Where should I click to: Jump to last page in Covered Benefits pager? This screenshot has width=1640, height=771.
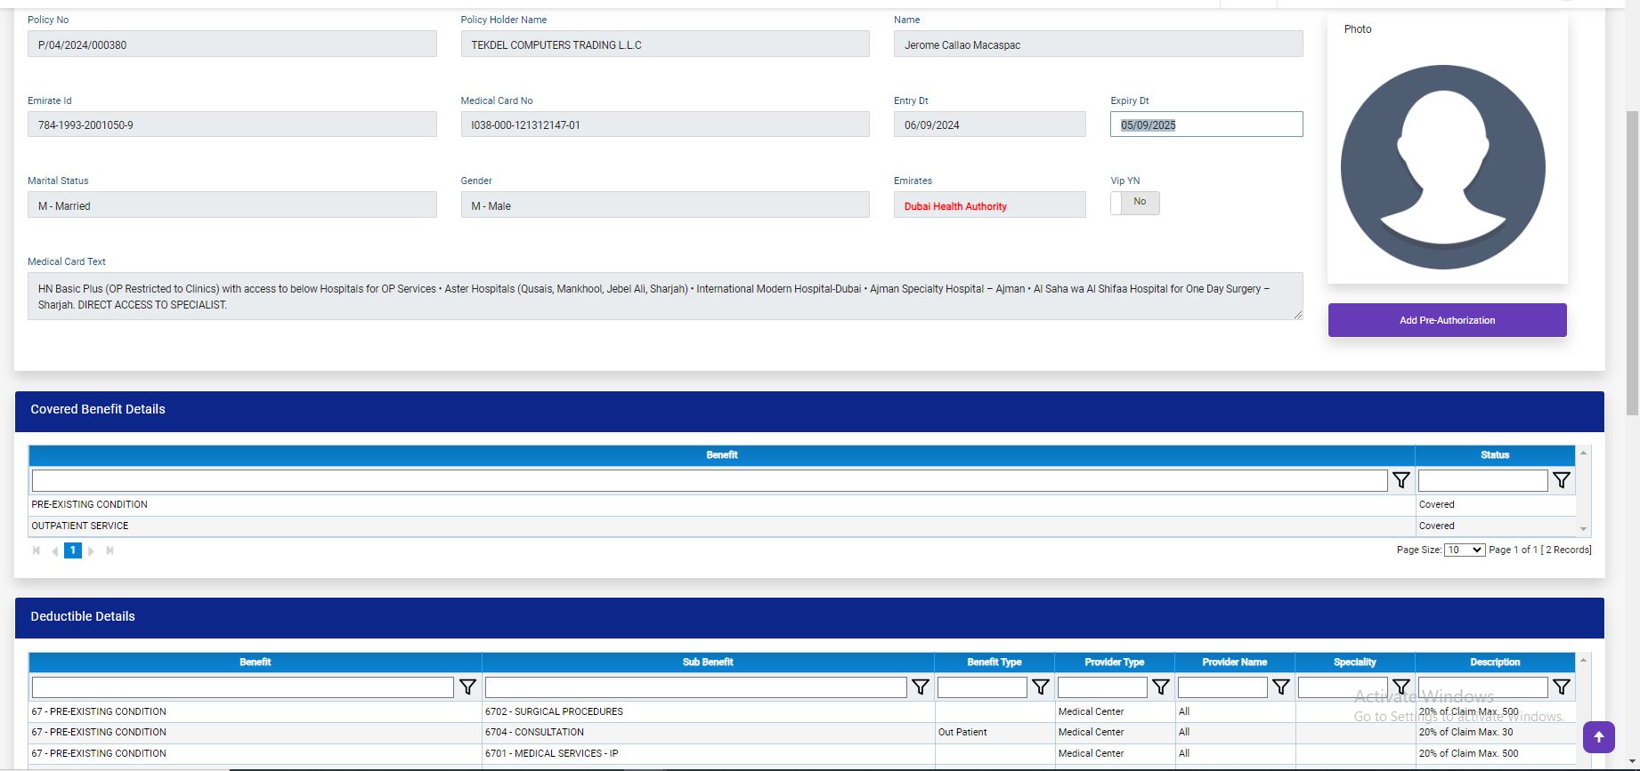click(110, 551)
